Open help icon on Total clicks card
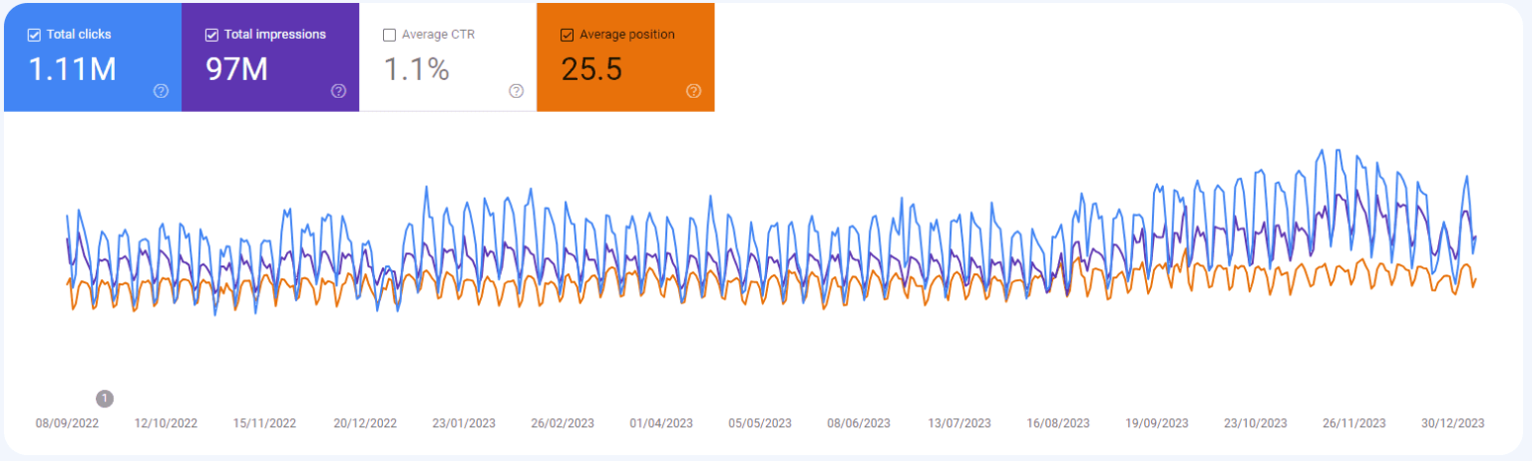 click(x=161, y=91)
